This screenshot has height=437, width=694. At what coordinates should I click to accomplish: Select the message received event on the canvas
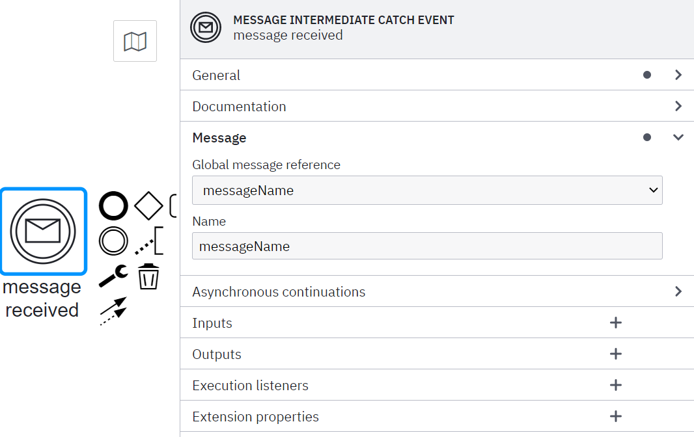pos(43,232)
